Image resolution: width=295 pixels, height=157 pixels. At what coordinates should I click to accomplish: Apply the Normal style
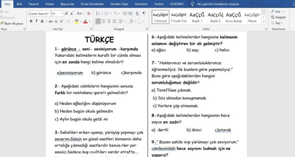[x=161, y=17]
